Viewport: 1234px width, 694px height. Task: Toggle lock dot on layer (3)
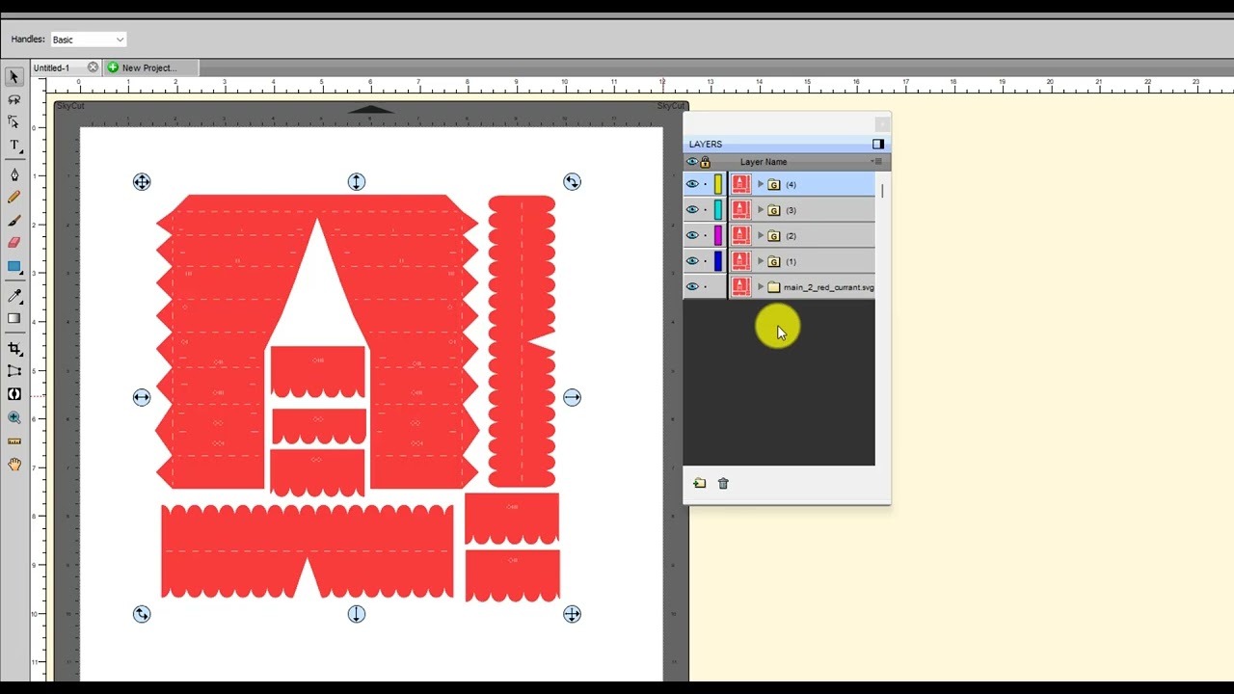tap(705, 210)
